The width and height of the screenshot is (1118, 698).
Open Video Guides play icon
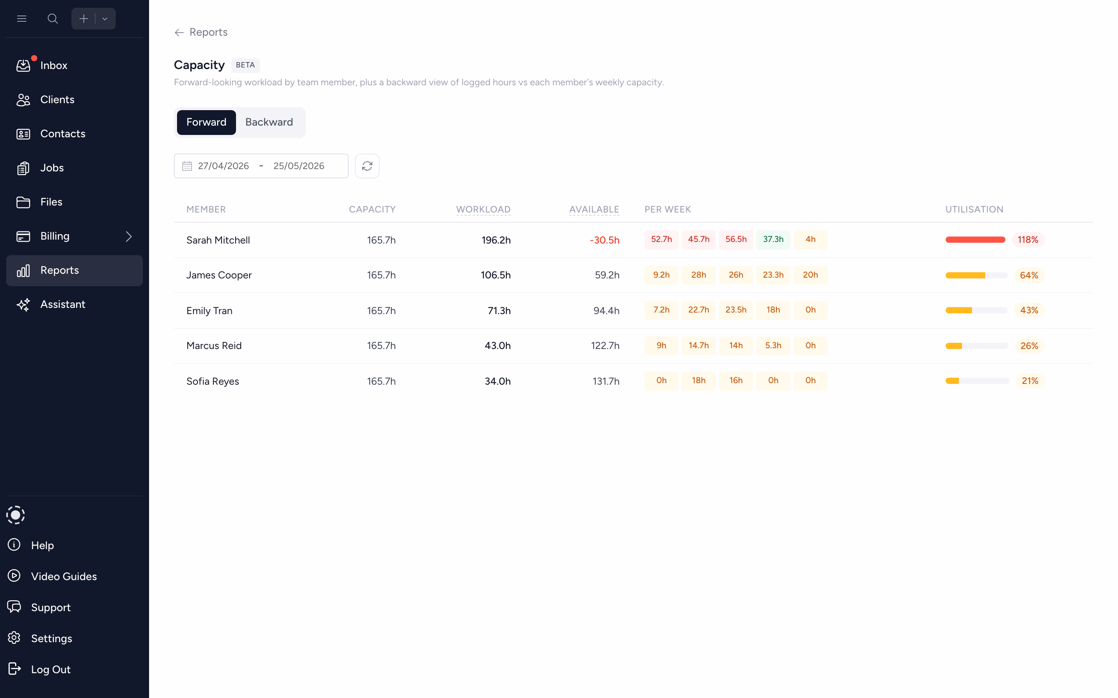(14, 576)
